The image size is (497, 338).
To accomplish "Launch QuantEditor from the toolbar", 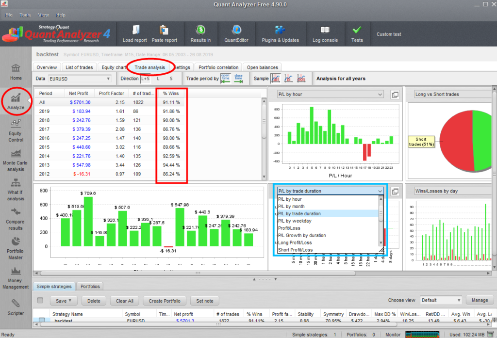I will click(x=236, y=30).
